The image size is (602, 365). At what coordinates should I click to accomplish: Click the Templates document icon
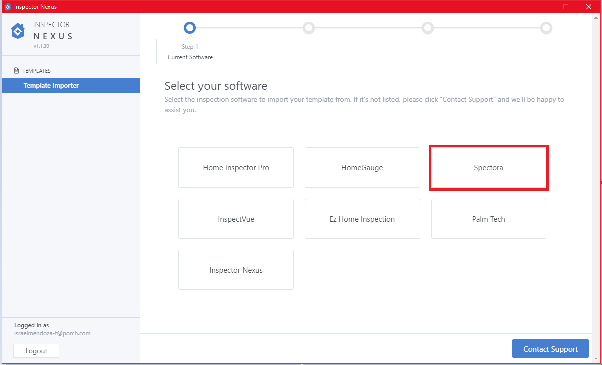coord(17,71)
